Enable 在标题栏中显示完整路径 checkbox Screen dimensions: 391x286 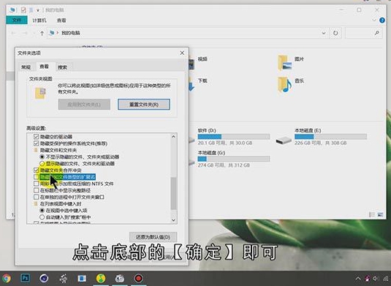coord(36,190)
